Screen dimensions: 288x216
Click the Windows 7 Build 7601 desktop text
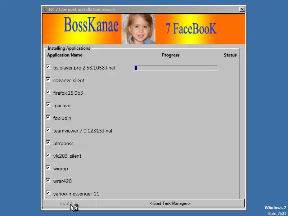pos(275,211)
